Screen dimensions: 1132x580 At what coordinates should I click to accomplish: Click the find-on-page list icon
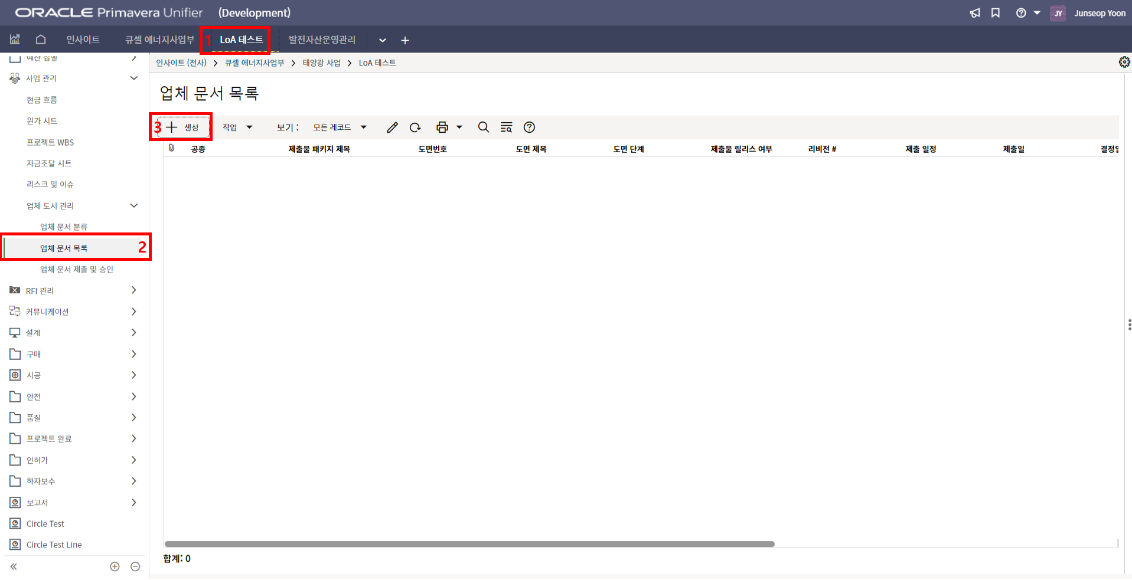[x=506, y=127]
